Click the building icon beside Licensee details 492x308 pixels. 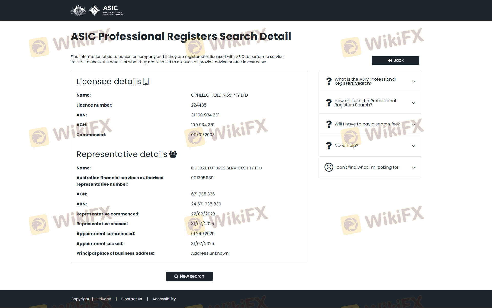[146, 81]
